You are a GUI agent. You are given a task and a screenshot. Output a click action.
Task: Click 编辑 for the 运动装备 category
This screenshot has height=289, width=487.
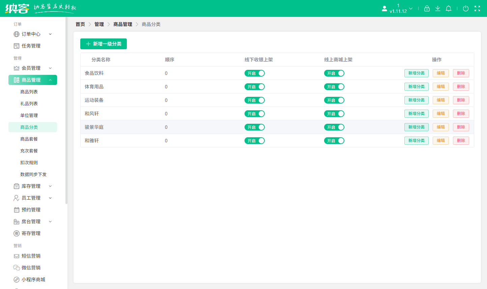(440, 100)
